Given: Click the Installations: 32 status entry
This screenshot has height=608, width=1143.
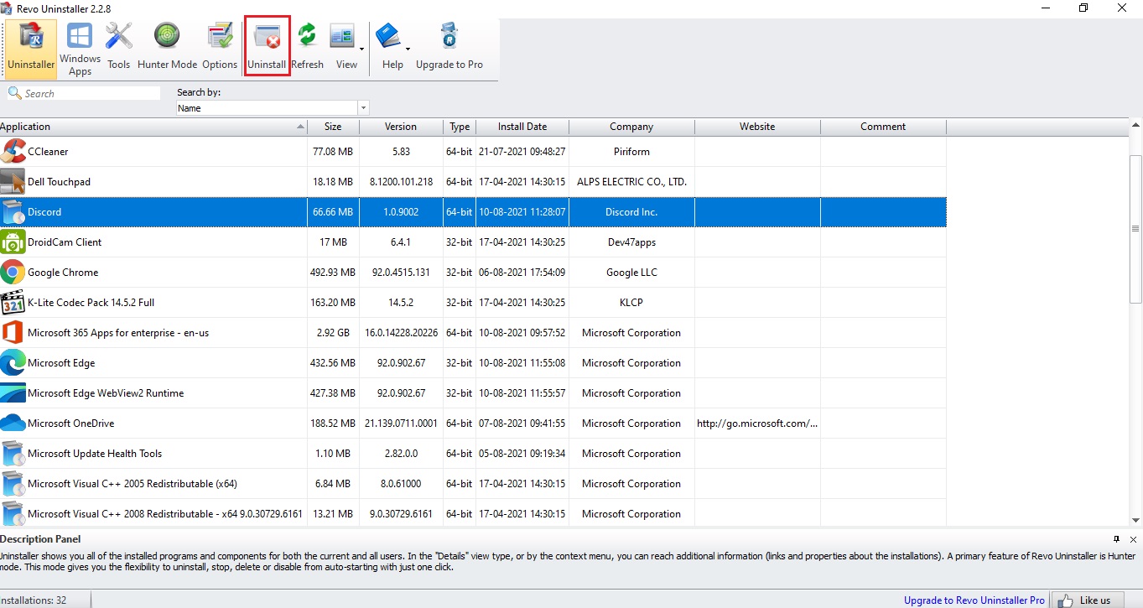Looking at the screenshot, I should point(34,600).
